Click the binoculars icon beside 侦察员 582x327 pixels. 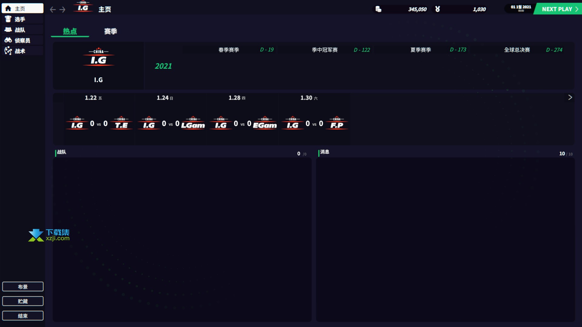[x=8, y=40]
